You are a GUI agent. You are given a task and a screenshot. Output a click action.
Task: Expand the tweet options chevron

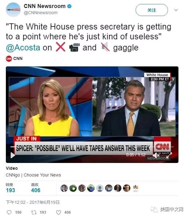pyautogui.click(x=176, y=10)
